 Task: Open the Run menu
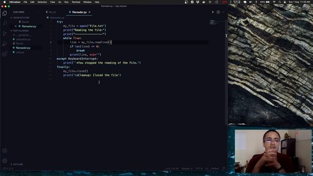(67, 2)
